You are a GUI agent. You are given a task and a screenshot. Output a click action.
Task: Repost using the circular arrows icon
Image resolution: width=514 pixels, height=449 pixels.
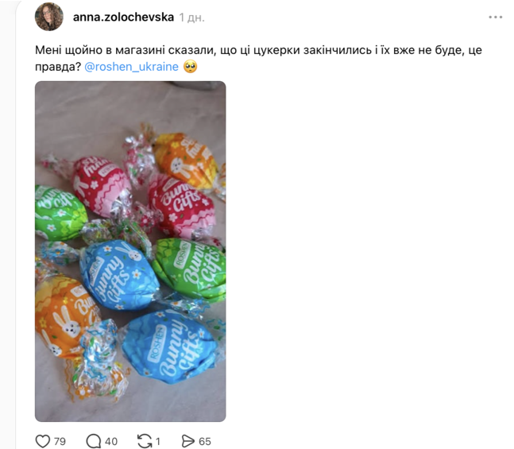[145, 441]
